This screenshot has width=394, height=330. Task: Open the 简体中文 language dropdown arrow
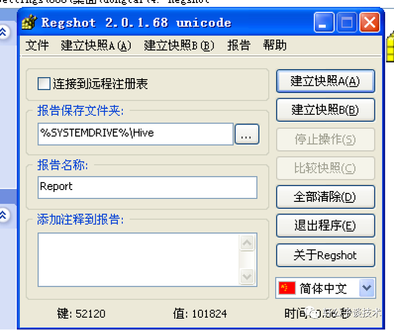pos(367,288)
